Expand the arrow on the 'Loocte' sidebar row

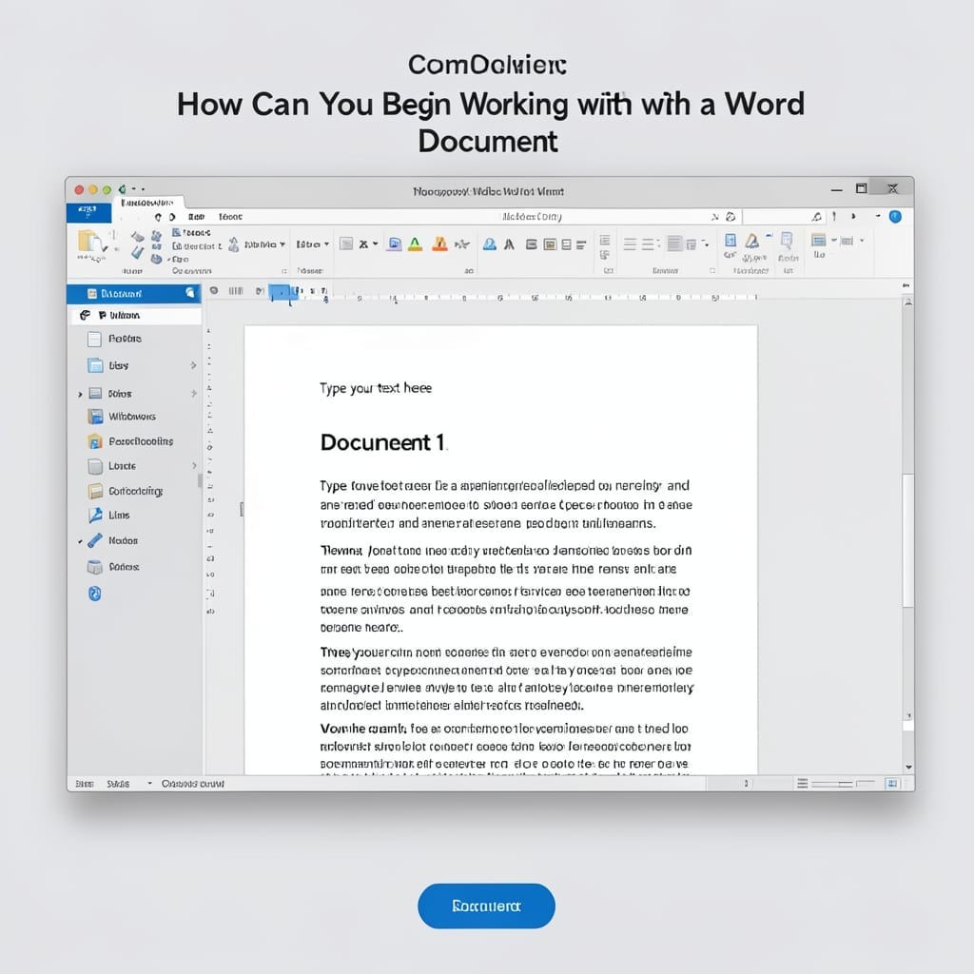click(194, 465)
